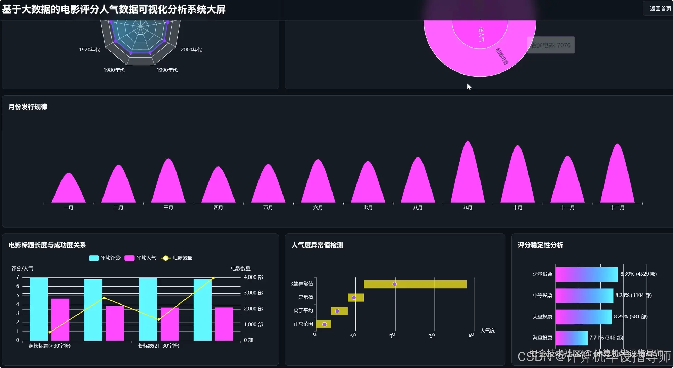Select the 2000年代 radar axis label
673x368 pixels.
[191, 50]
